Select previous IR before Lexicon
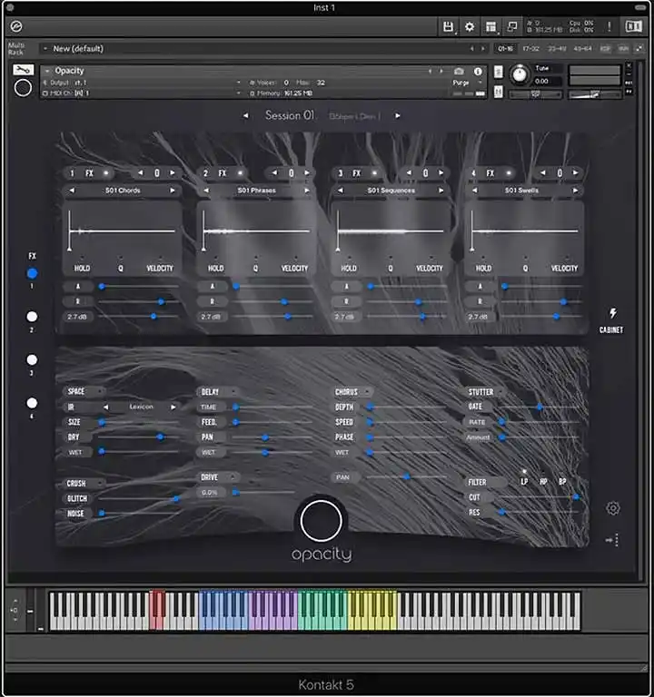The image size is (654, 697). point(106,407)
